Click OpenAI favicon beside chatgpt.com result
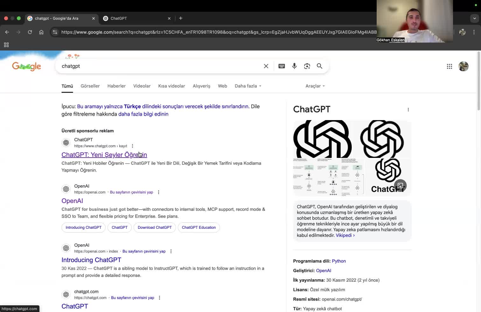The width and height of the screenshot is (481, 312). [66, 295]
